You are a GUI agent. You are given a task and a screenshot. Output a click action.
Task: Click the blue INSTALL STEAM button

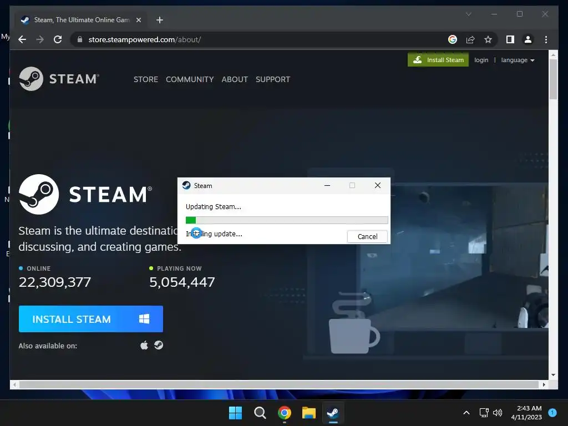click(91, 319)
